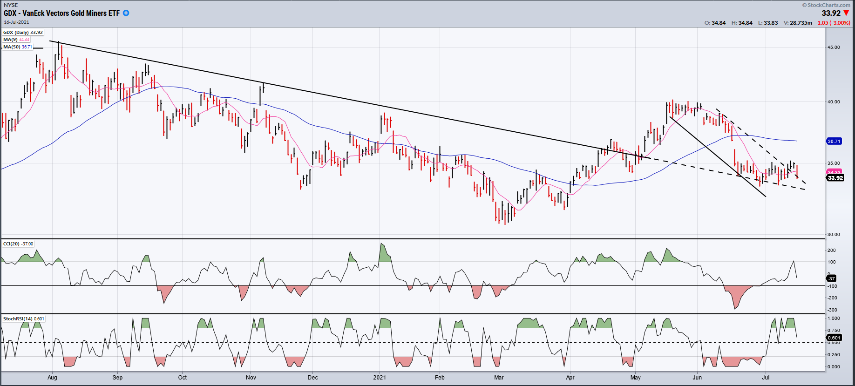Screen dimensions: 855x386
Task: Click the V: 28.735m volume reading
Action: point(798,23)
